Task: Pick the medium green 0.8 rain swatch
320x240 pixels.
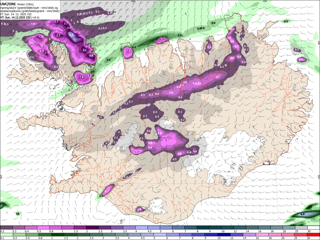Action: point(45,234)
